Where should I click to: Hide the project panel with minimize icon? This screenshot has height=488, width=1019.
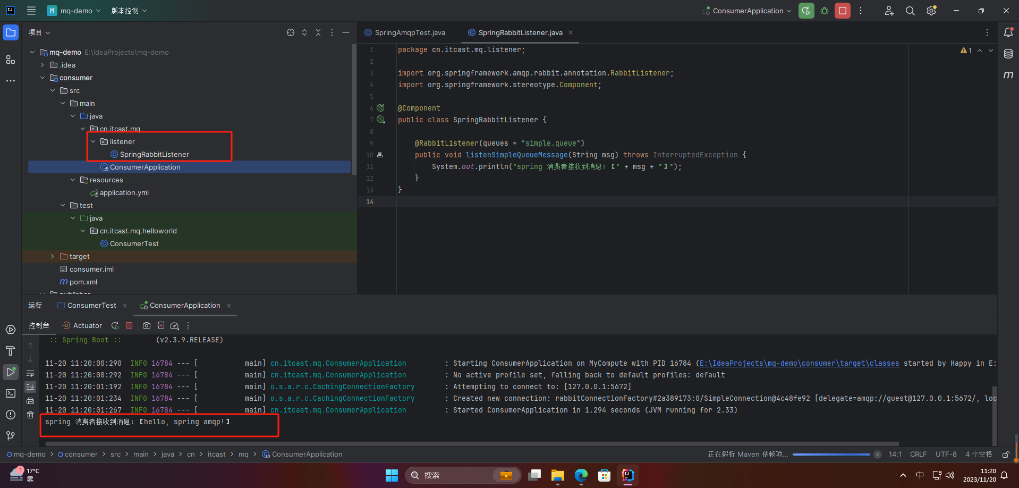coord(346,32)
